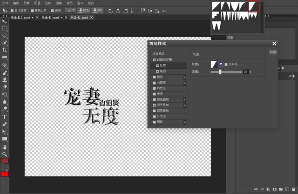Select the Move tool in toolbar
Viewport: 298px width, 194px height.
(5, 21)
